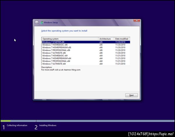The height and width of the screenshot is (137, 175).
Task: Select Windows 7 HOMEPREMIUM x64
Action: tap(86, 58)
